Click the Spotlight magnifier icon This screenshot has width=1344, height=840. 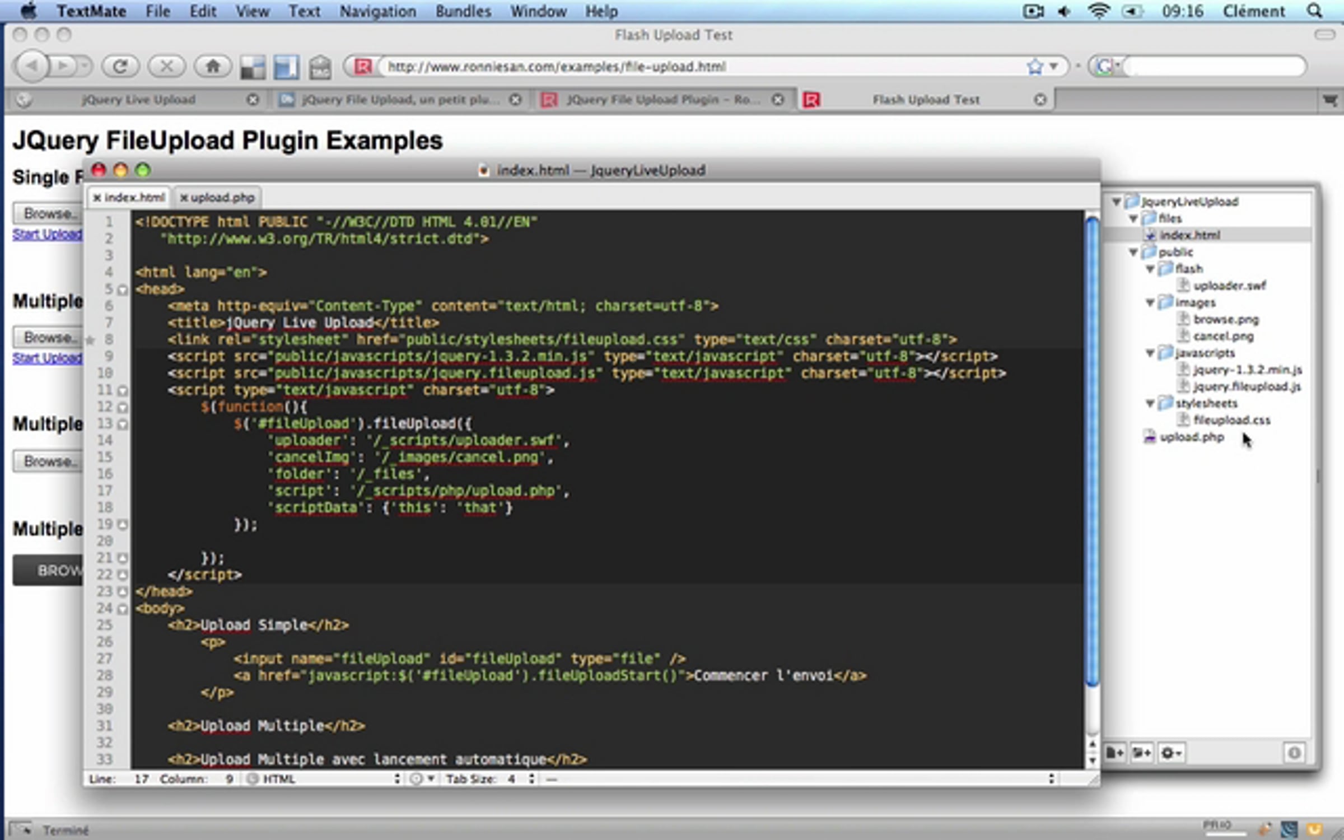[x=1314, y=11]
